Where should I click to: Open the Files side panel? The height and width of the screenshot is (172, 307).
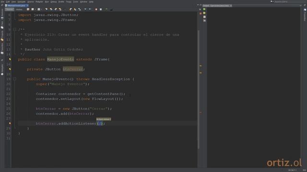[2, 24]
